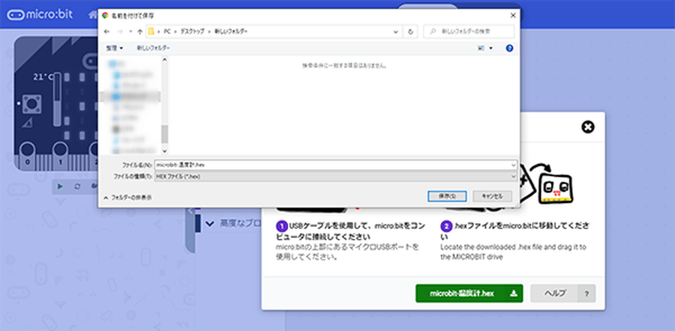Restart the simulator
The image size is (675, 331).
pos(77,186)
